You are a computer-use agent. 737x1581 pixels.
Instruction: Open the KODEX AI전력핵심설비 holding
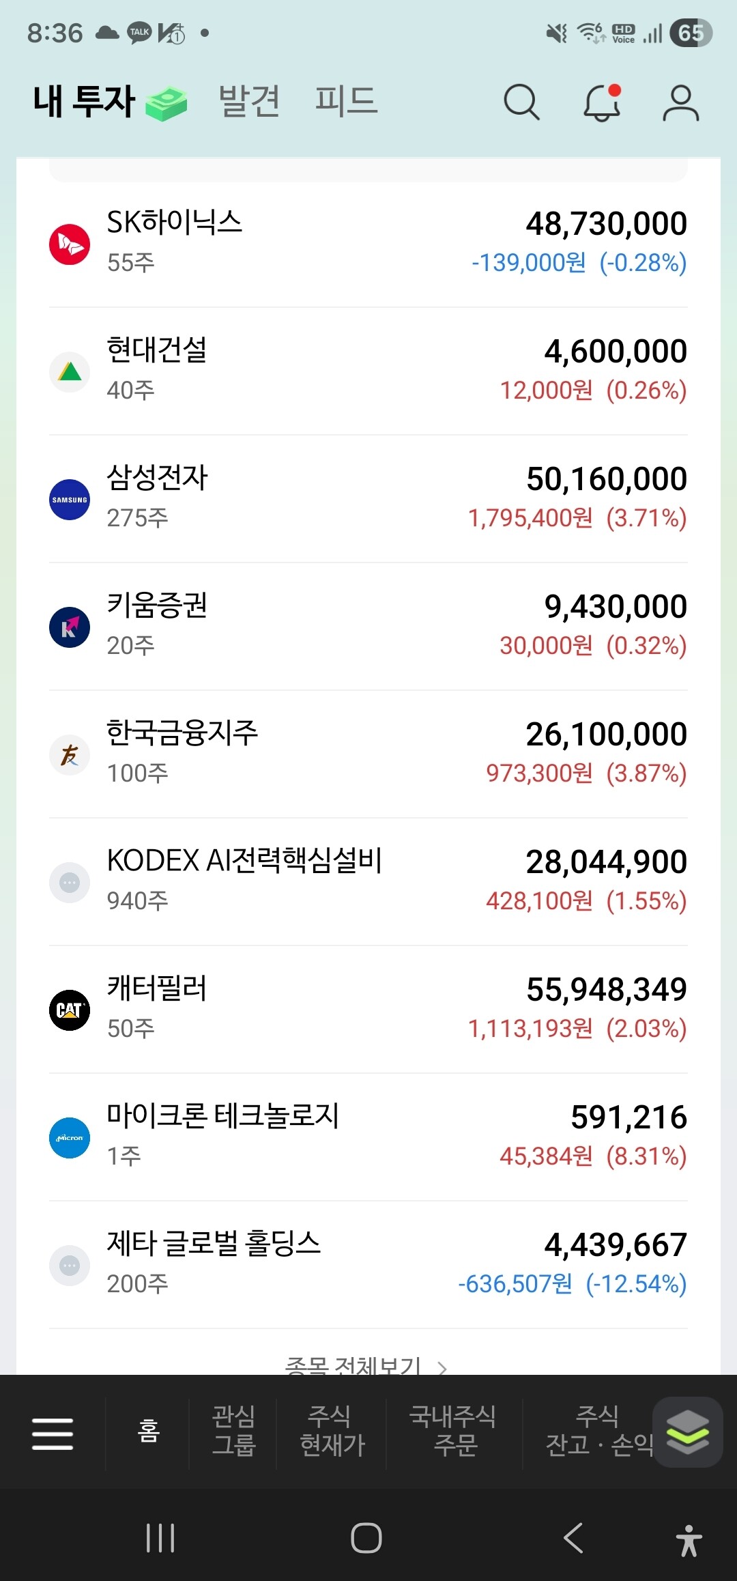(x=369, y=881)
